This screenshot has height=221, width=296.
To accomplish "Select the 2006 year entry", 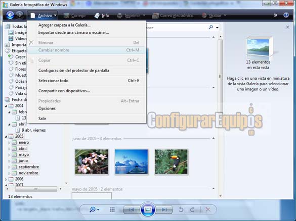I will [x=19, y=179].
